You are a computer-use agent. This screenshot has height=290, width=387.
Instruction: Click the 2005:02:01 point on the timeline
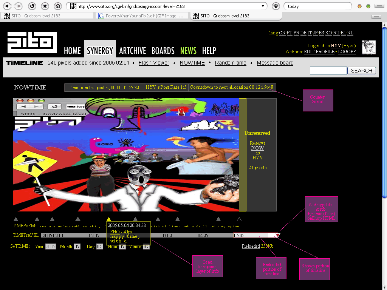pyautogui.click(x=53, y=236)
